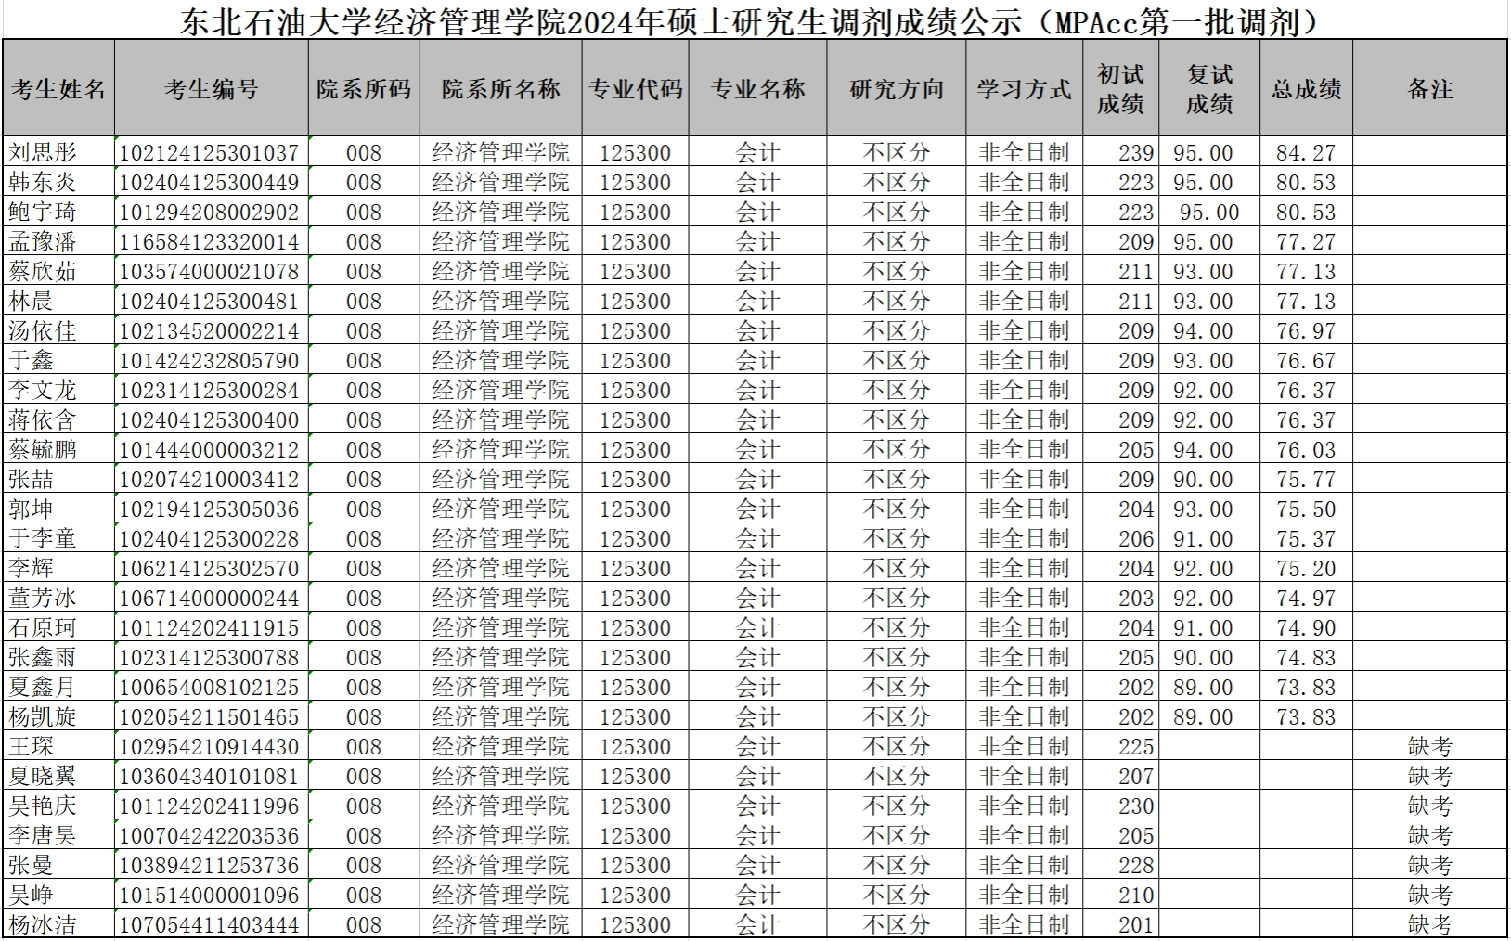Screen dimensions: 1511x941
Task: Click the name cell 刘思彤
Action: coord(43,153)
